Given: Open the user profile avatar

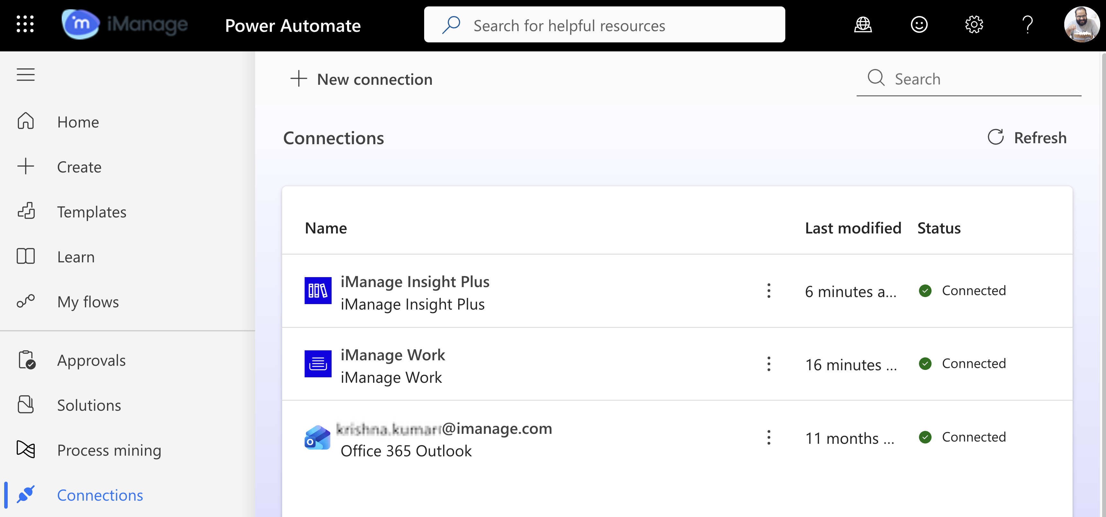Looking at the screenshot, I should (x=1082, y=24).
